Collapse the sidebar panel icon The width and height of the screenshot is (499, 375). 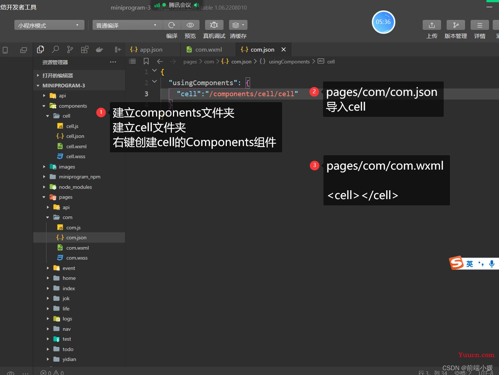(118, 49)
